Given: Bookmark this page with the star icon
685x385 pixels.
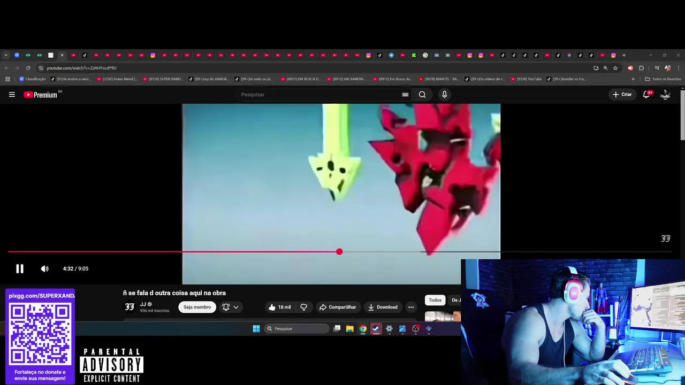Looking at the screenshot, I should [615, 68].
